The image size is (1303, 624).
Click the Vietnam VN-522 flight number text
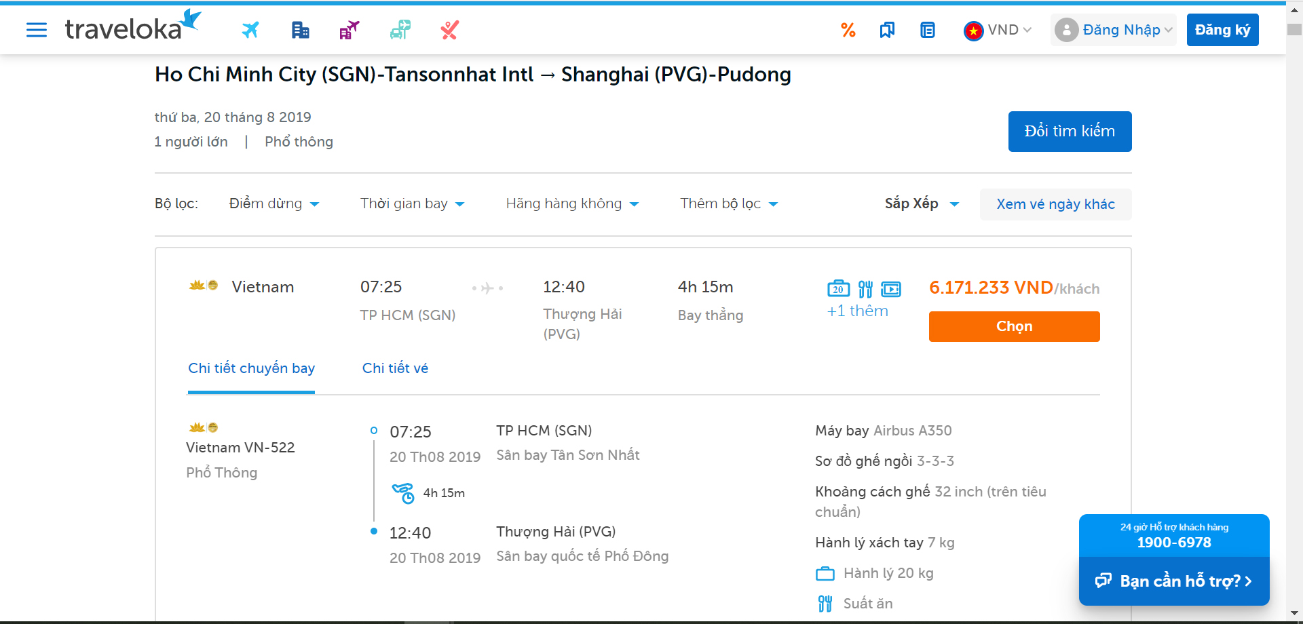(x=240, y=448)
